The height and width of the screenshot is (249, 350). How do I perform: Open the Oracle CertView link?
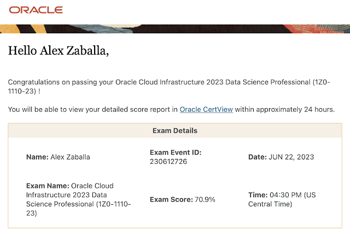[x=206, y=109]
